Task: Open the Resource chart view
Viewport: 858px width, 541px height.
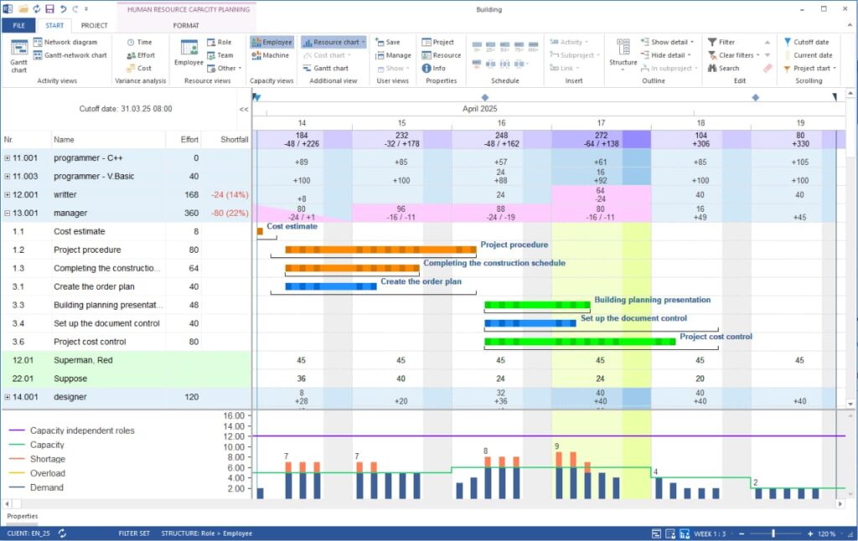Action: [x=332, y=41]
